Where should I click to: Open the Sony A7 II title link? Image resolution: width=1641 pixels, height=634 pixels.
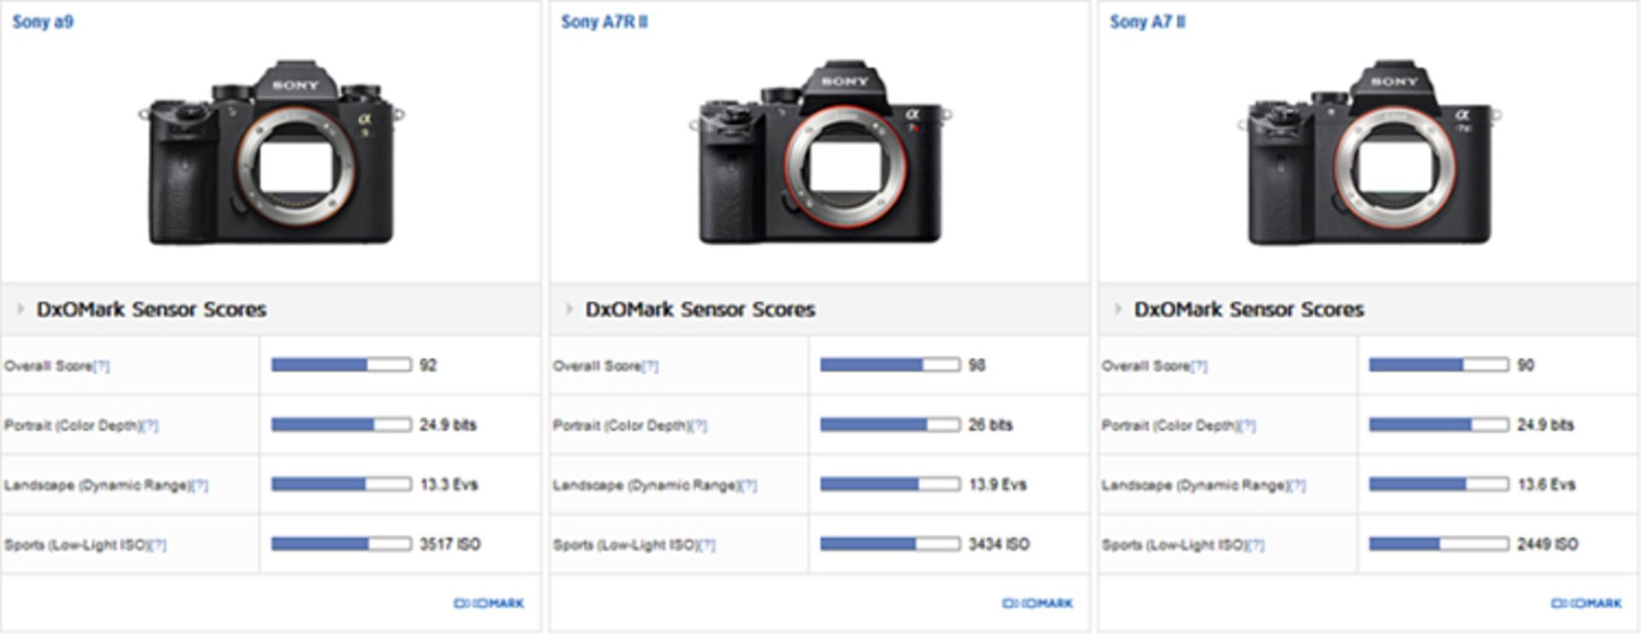tap(1147, 22)
